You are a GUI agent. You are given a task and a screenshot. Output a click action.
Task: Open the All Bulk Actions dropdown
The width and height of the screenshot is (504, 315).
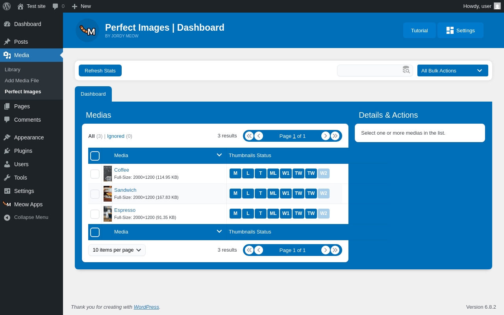453,70
